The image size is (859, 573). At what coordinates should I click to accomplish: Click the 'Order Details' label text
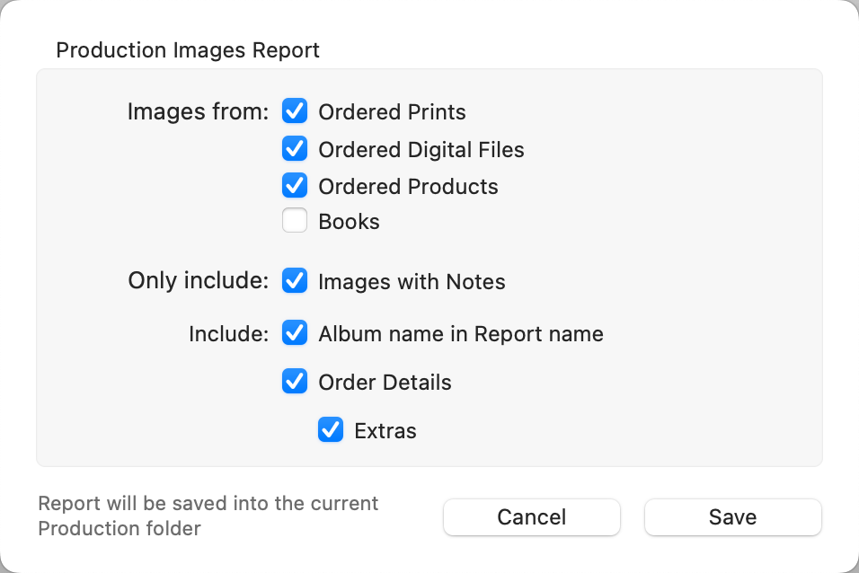385,383
